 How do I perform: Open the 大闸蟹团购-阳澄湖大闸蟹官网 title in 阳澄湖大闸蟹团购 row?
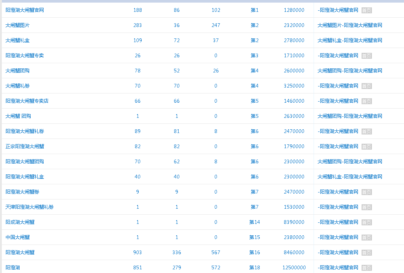point(350,161)
